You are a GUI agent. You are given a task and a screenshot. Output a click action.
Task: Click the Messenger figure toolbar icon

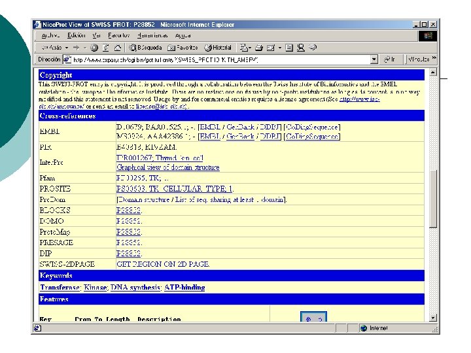point(301,48)
